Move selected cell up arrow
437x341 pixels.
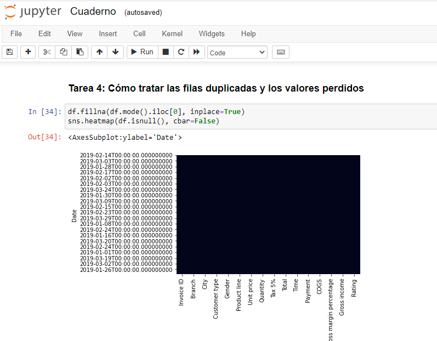(99, 52)
